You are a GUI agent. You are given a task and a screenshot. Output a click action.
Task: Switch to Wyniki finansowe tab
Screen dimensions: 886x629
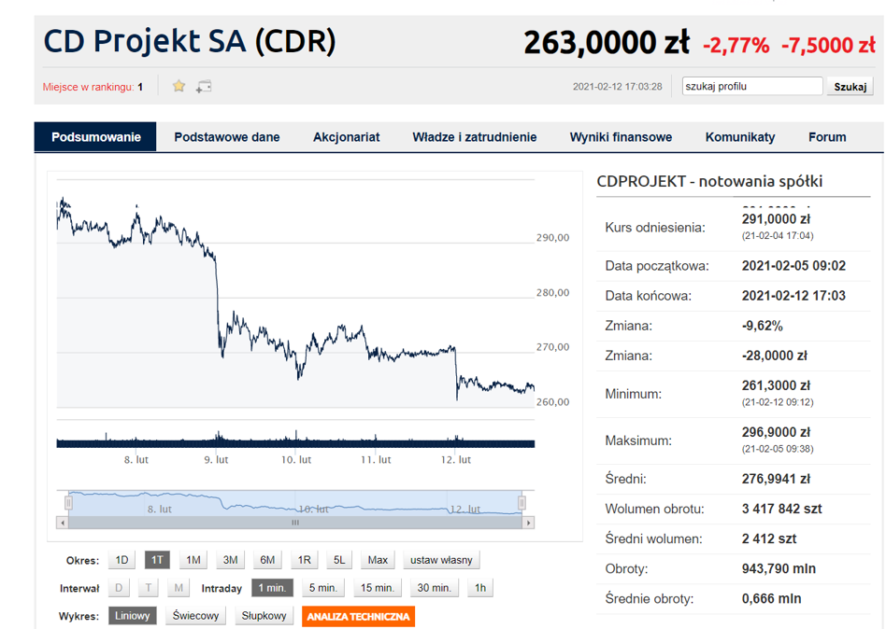pos(621,137)
